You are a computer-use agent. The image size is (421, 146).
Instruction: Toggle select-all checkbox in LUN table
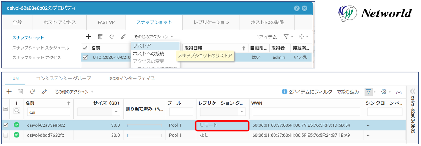point(5,109)
